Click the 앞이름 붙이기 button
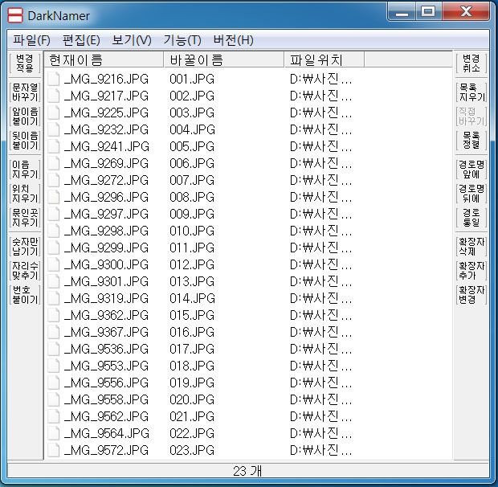The width and height of the screenshot is (498, 487). tap(25, 117)
